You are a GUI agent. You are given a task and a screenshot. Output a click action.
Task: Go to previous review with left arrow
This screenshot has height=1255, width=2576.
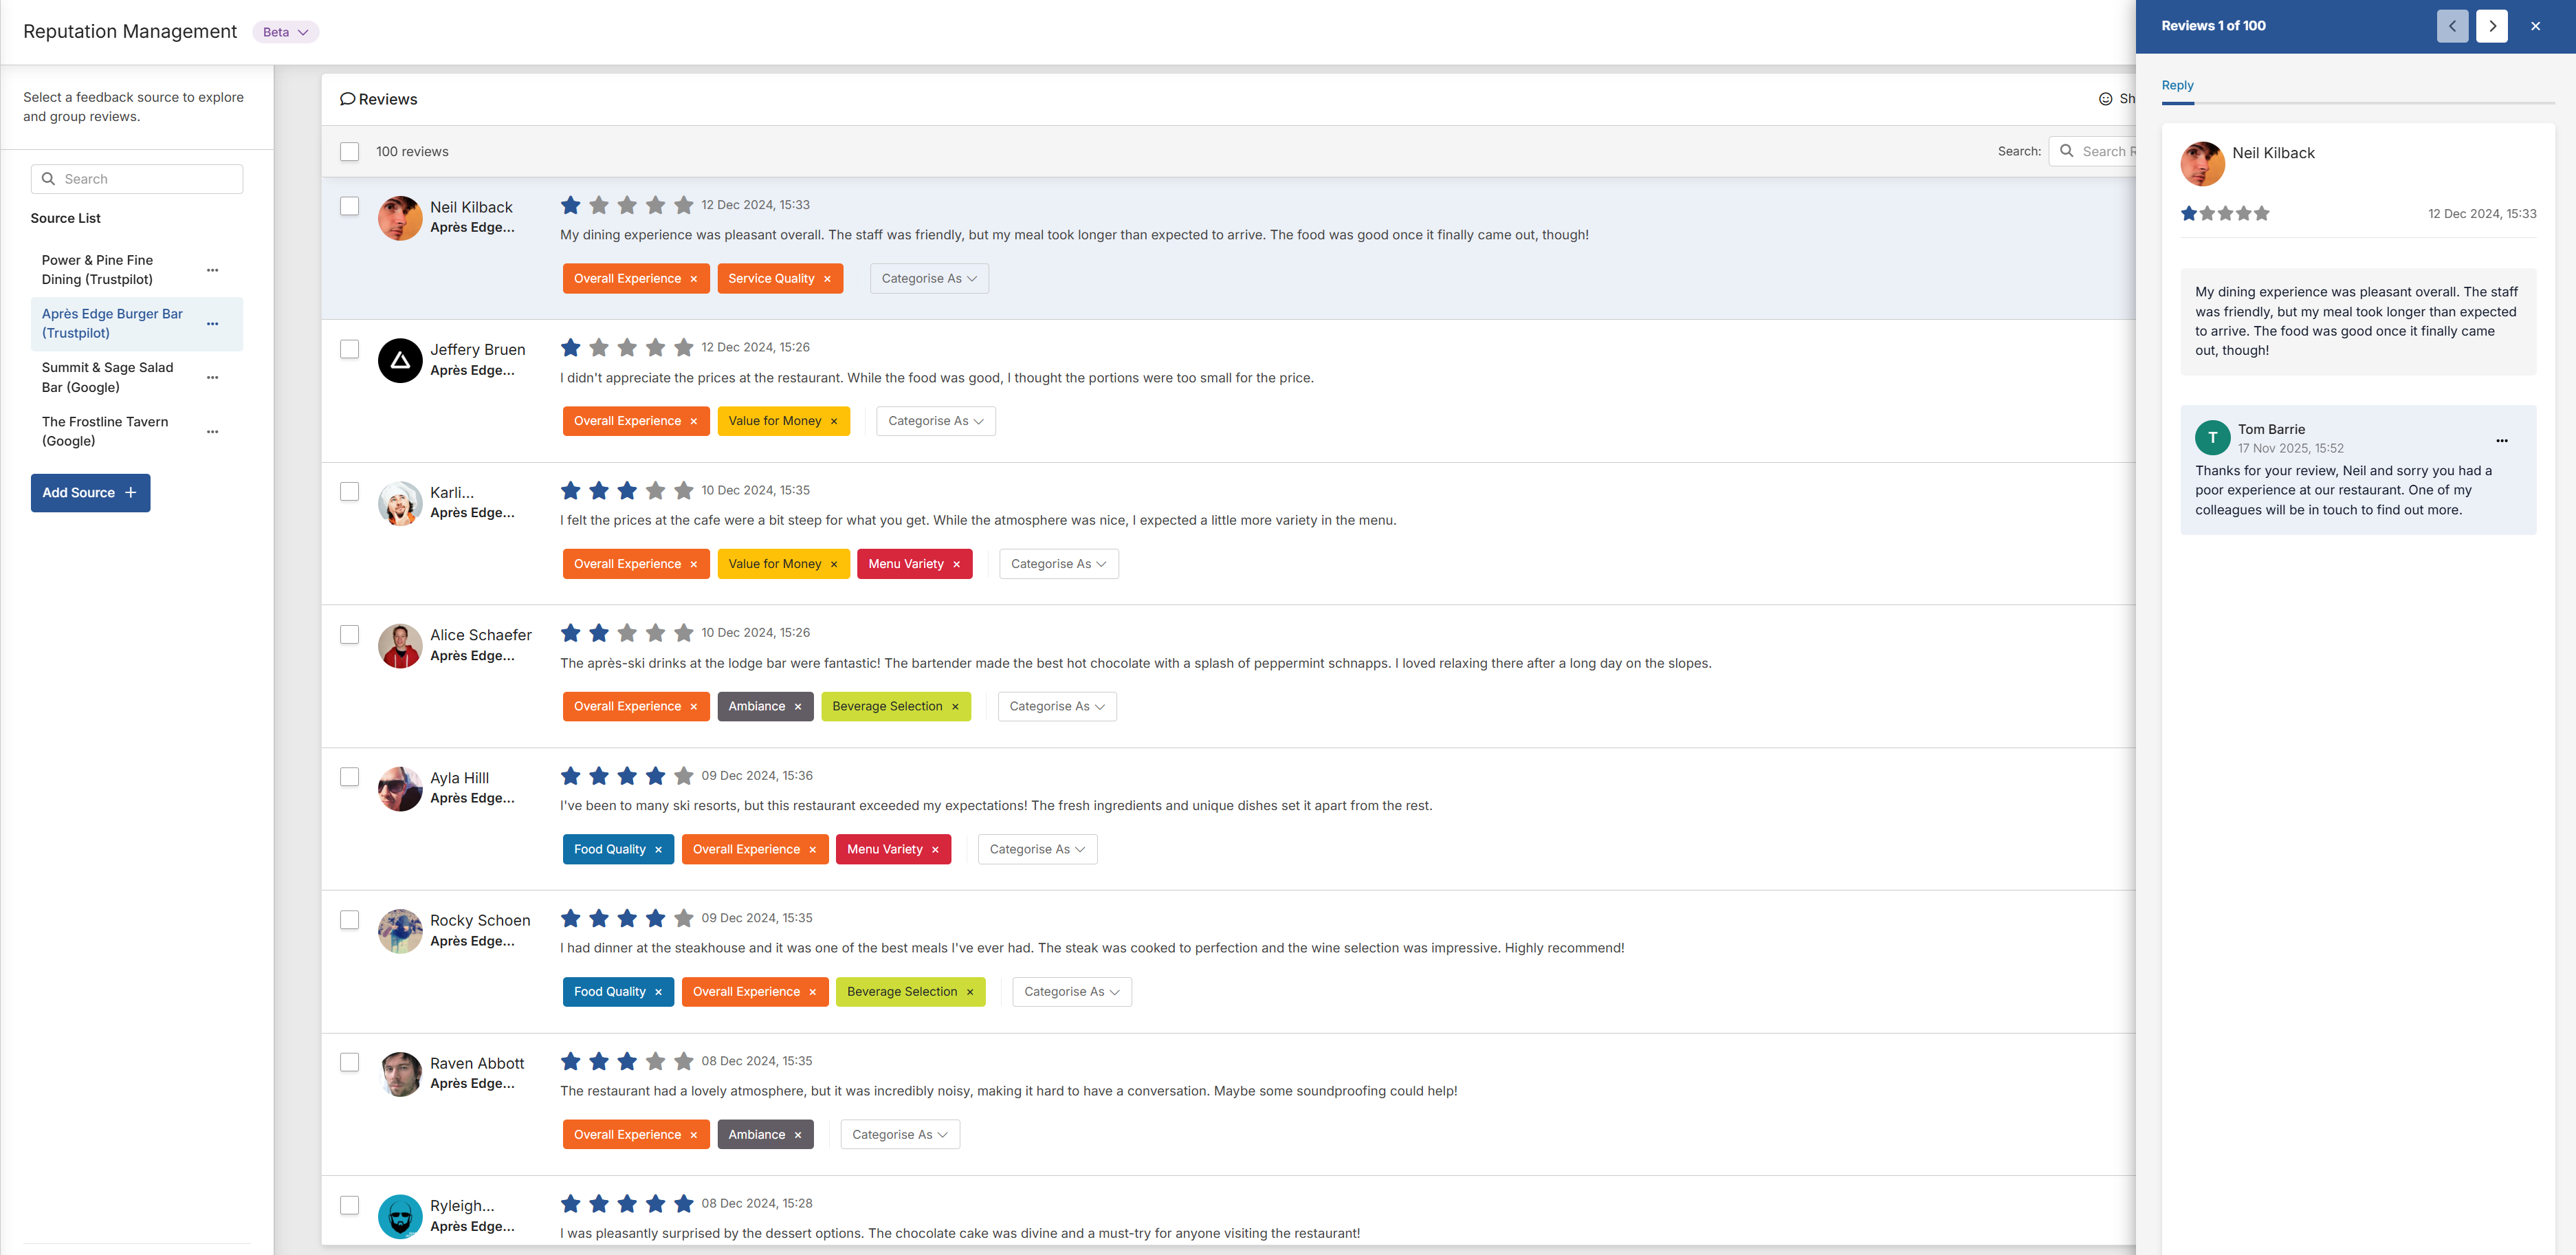(2452, 26)
